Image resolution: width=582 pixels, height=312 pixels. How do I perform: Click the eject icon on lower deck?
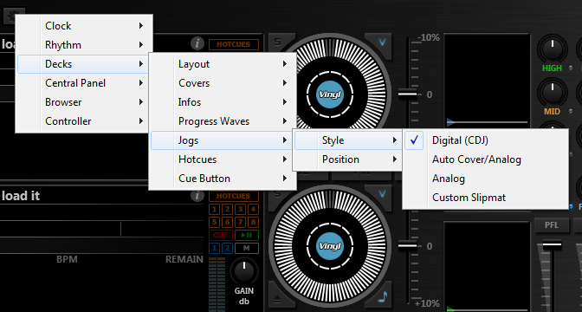point(278,296)
